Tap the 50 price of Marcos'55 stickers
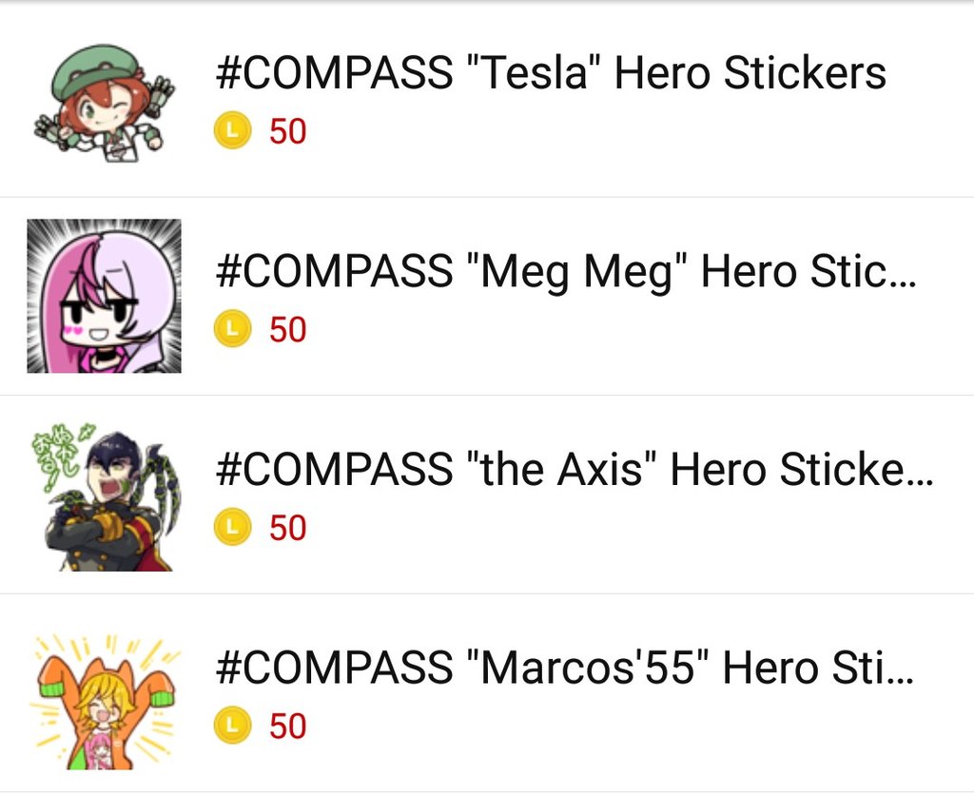Viewport: 974px width, 796px height. [x=288, y=727]
